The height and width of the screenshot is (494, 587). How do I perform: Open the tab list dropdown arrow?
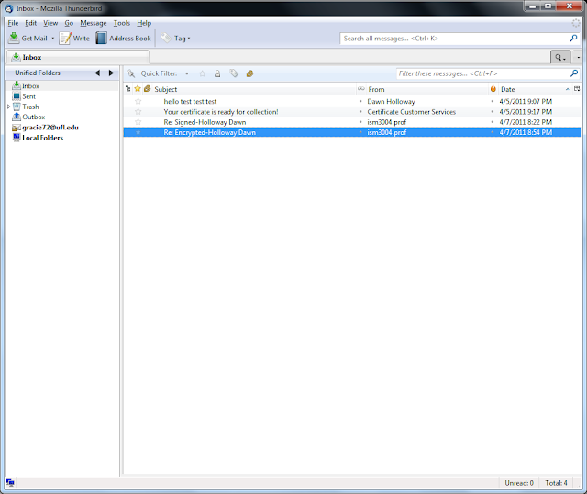(578, 57)
